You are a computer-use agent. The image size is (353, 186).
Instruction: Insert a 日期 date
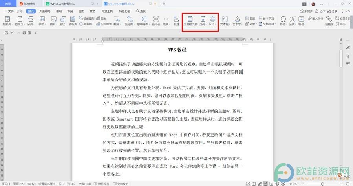coord(250,18)
